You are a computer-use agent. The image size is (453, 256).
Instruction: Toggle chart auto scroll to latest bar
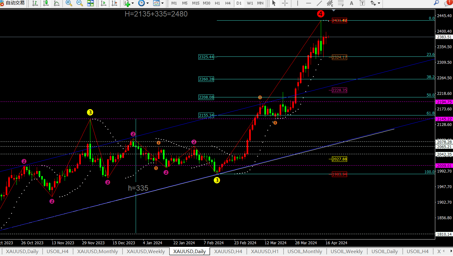[103, 3]
